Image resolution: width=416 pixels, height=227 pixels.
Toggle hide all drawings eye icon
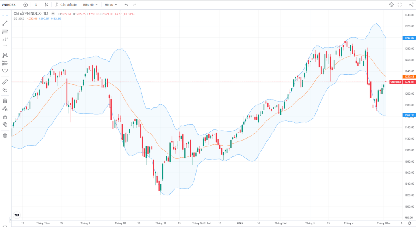pos(5,124)
